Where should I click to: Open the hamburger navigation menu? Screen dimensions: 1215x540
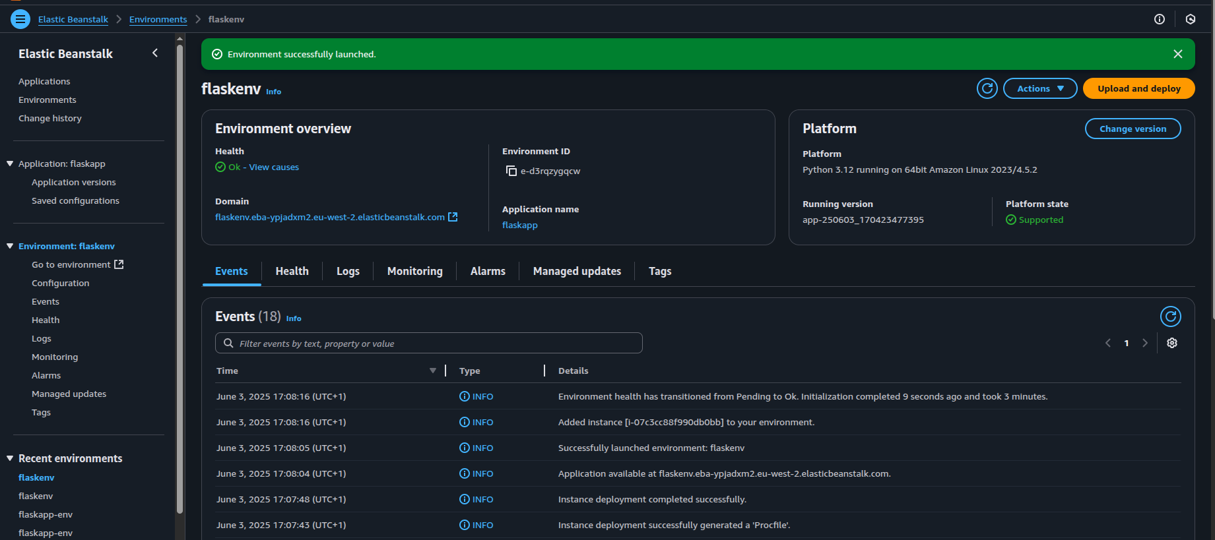tap(20, 19)
